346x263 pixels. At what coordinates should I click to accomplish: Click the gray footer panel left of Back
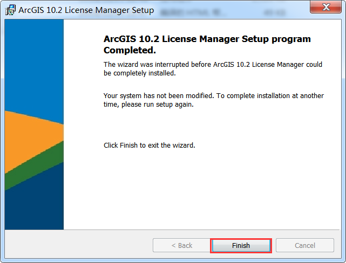[x=76, y=245]
